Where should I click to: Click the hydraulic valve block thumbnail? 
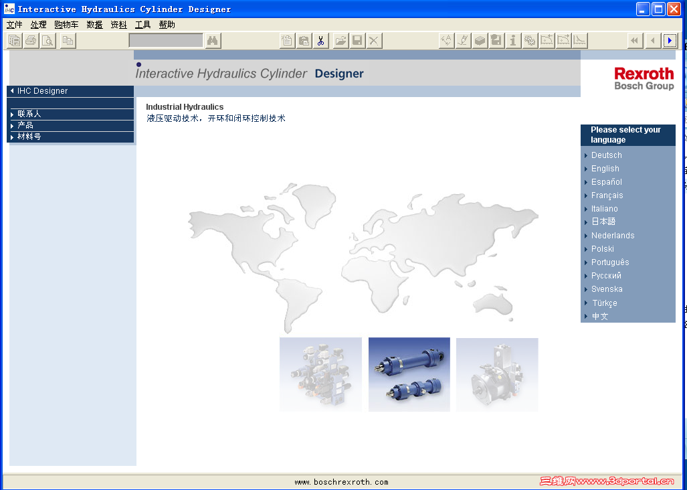click(x=320, y=374)
